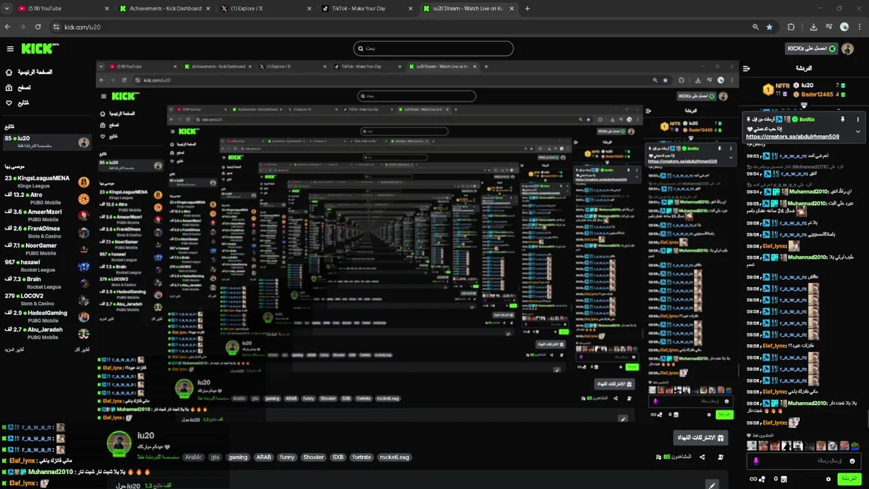Screen dimensions: 869x489
Task: Click the chat panel scrollbar
Action: 867,420
